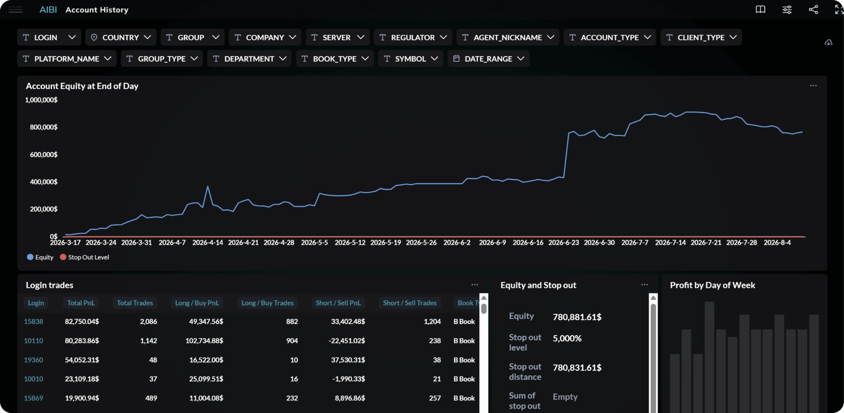Open Account Equity chart options menu
The height and width of the screenshot is (413, 844).
pyautogui.click(x=813, y=86)
